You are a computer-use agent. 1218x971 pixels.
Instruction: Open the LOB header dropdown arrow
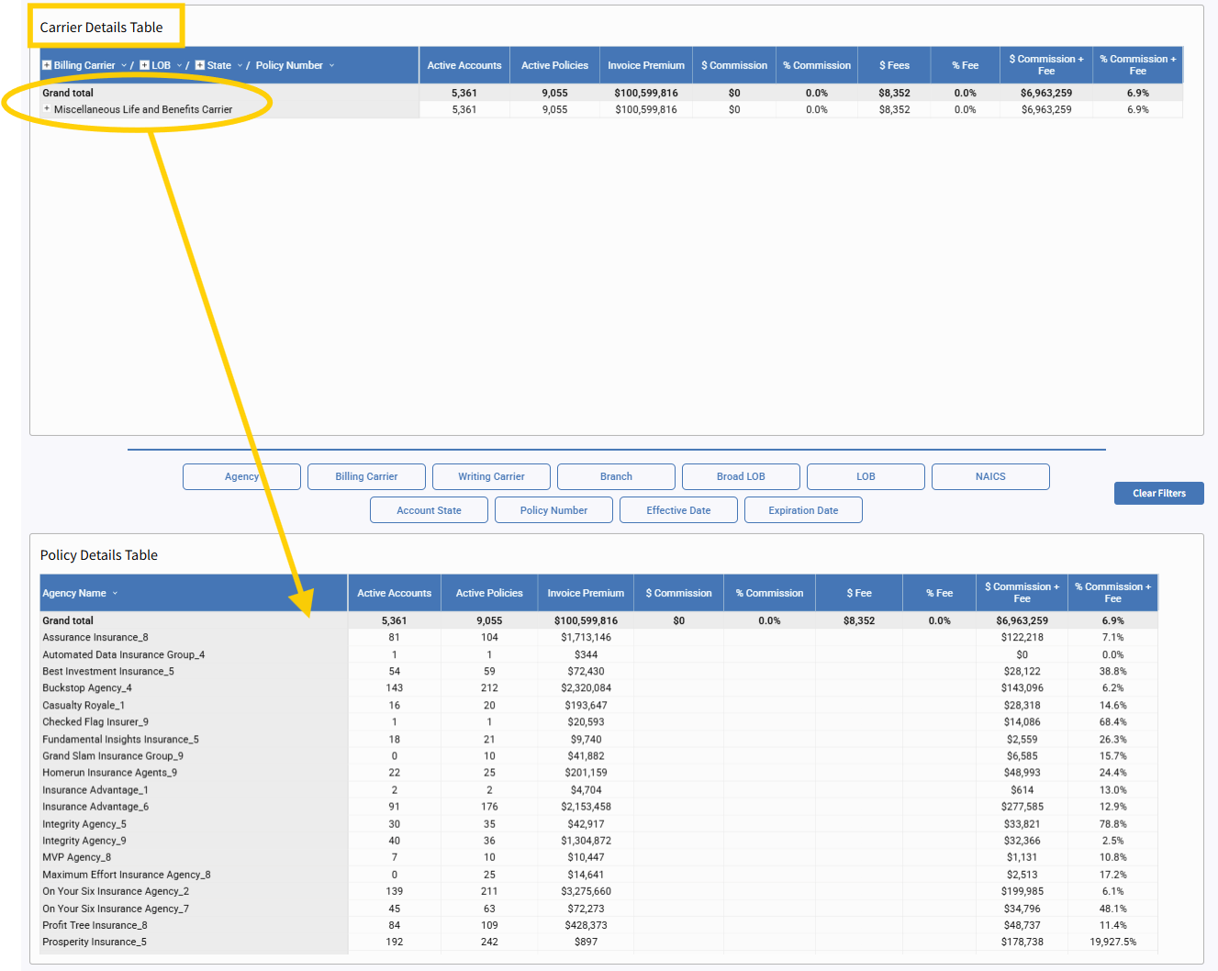click(179, 66)
